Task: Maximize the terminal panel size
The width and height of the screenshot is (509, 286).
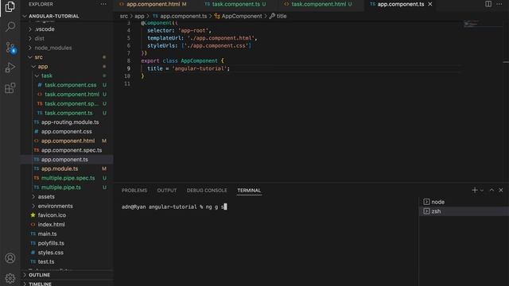Action: [x=492, y=191]
